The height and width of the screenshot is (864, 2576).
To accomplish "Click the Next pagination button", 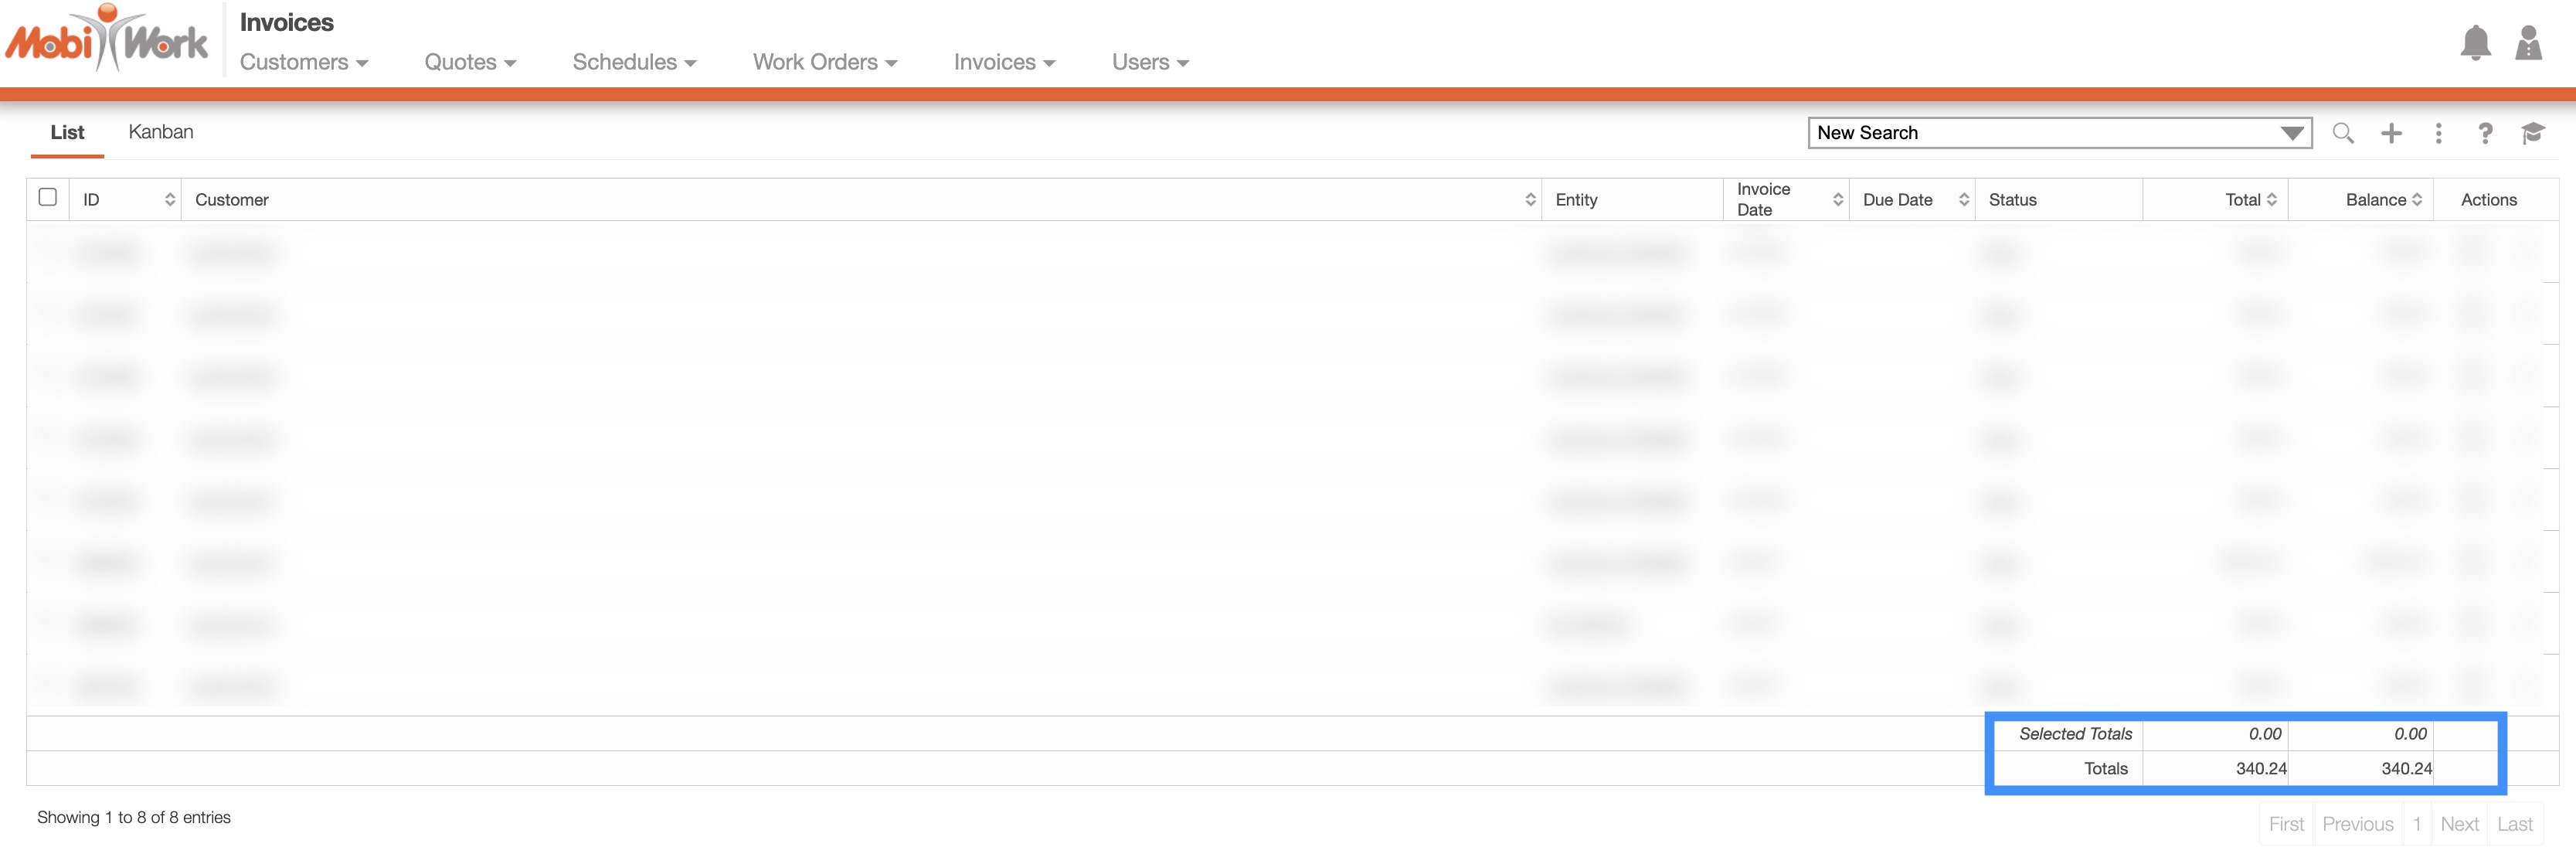I will (x=2459, y=824).
